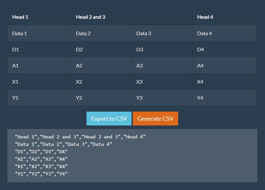Click the "Y1","Y2" line in CSV output
The image size is (265, 190).
tap(41, 174)
